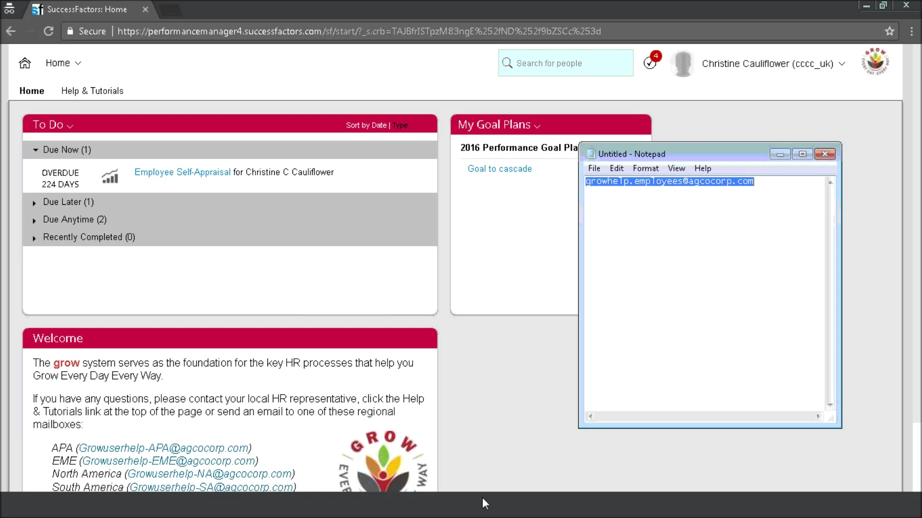Click the Goal to cascade link
Image resolution: width=922 pixels, height=518 pixels.
(500, 168)
